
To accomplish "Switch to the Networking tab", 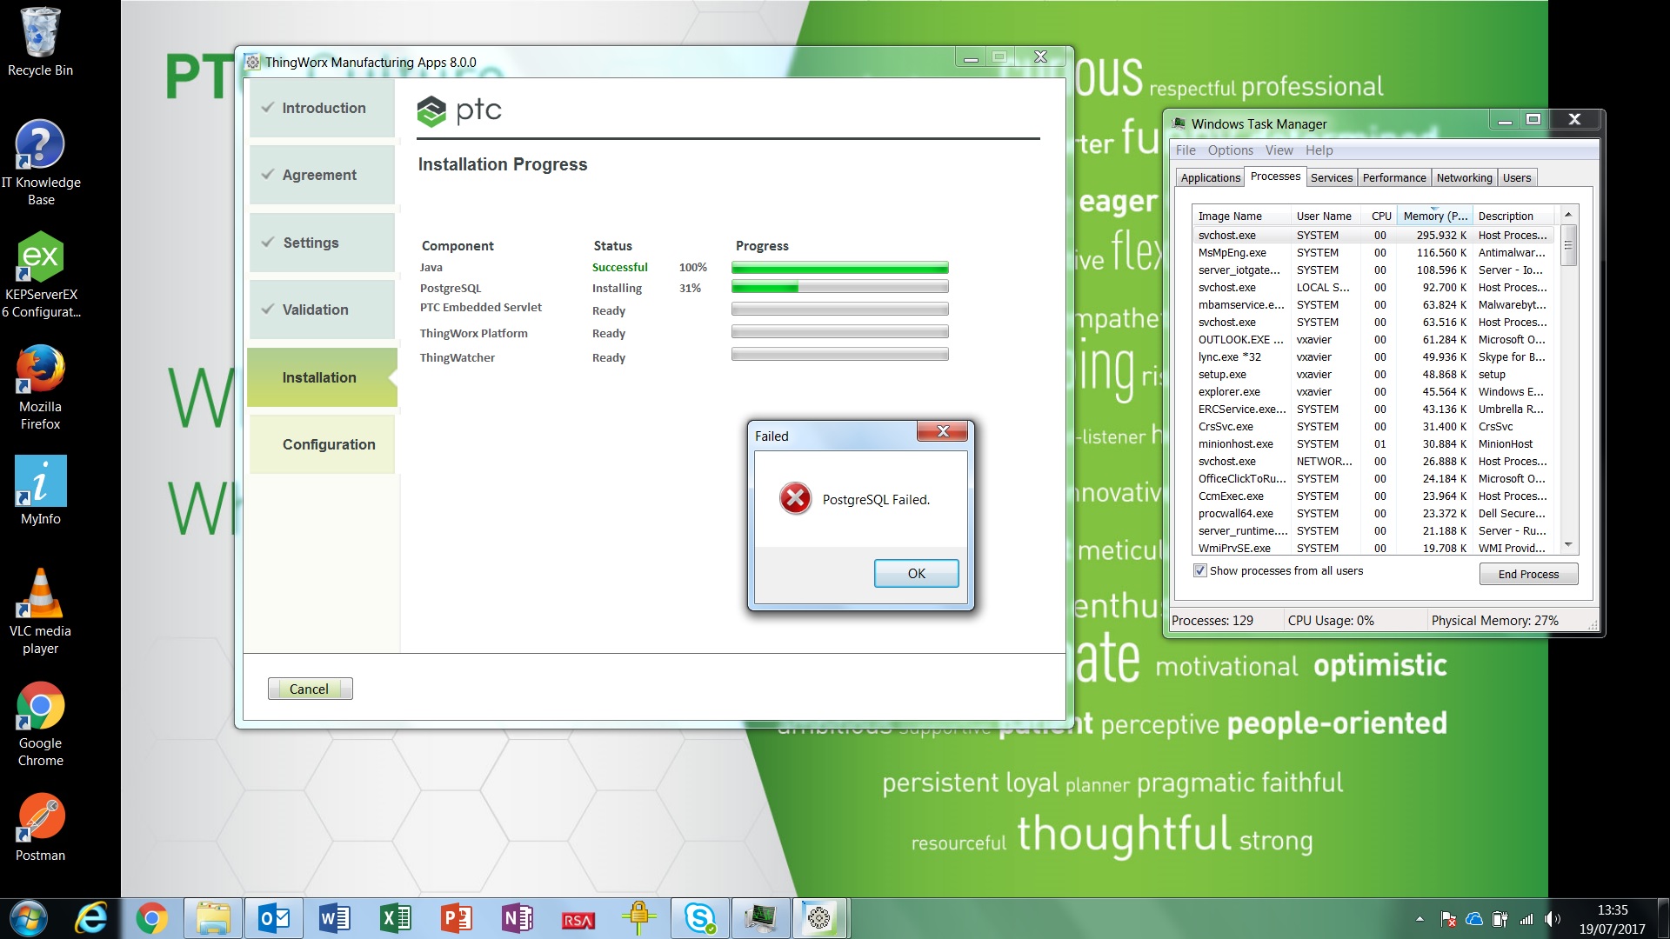I will [x=1464, y=177].
